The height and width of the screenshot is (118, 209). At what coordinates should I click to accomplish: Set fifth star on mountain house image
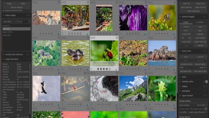click(x=52, y=69)
